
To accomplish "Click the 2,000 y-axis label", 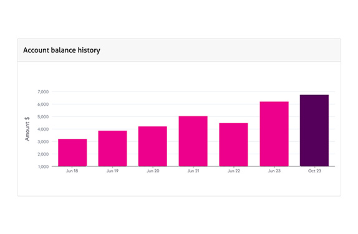I will 43,154.
